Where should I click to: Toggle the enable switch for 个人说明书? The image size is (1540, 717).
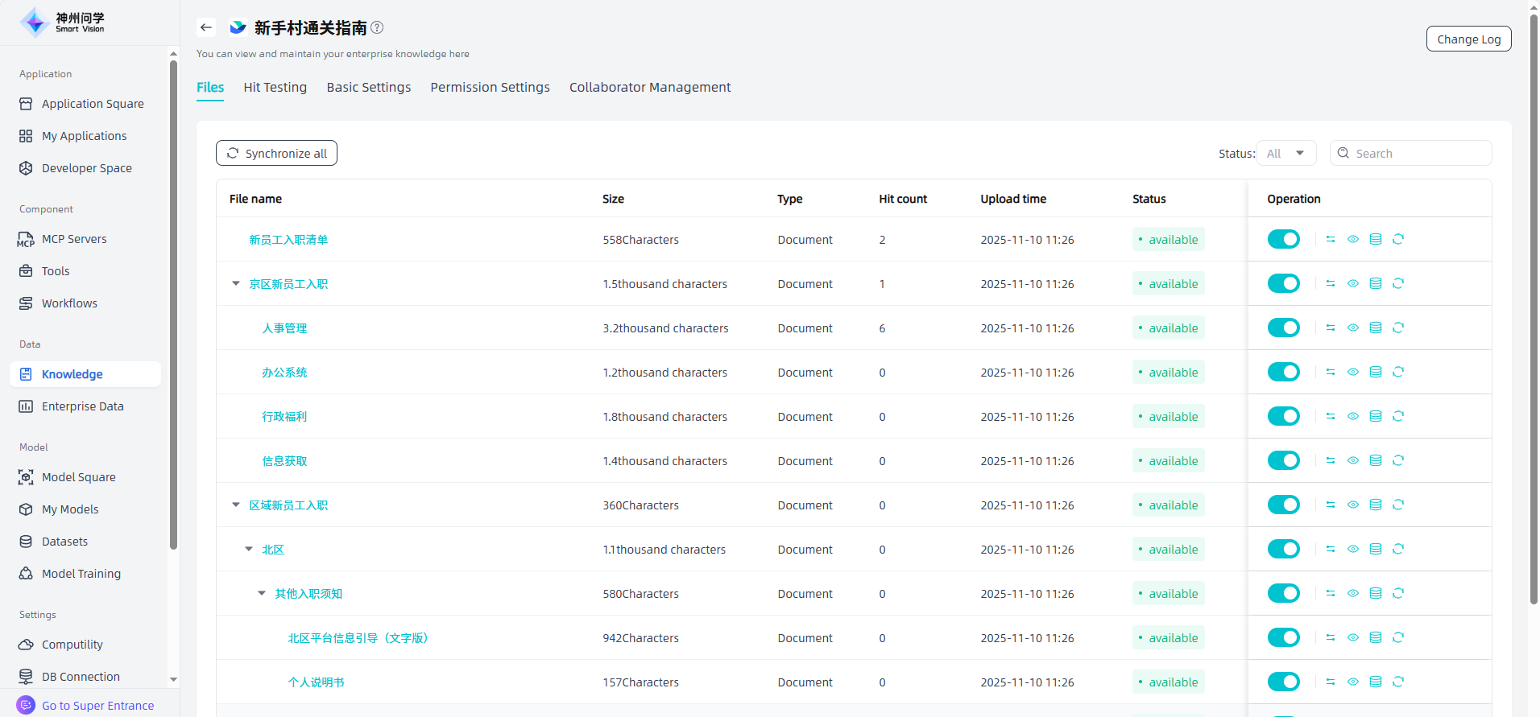[1283, 682]
